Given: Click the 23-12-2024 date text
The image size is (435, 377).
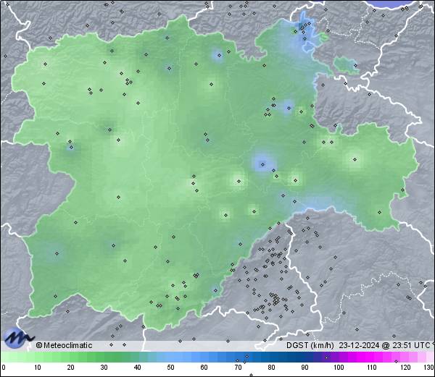Looking at the screenshot, I should click(x=359, y=345).
